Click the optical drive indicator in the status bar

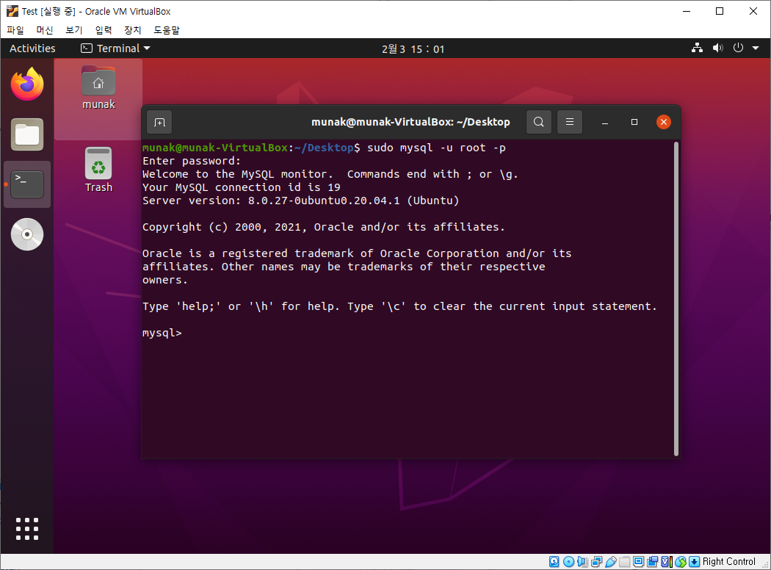[569, 562]
